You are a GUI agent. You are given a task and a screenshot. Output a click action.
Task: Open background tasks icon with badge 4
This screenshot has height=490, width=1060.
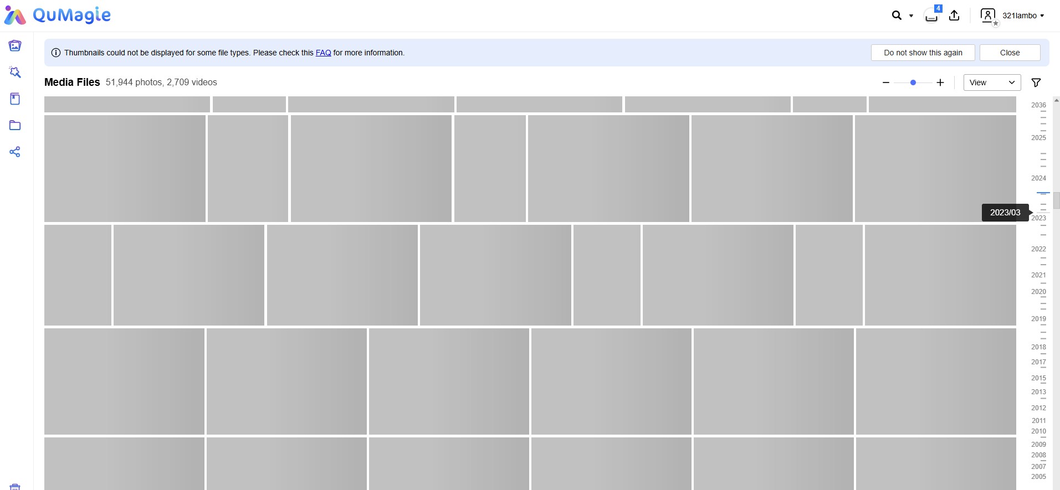[932, 15]
